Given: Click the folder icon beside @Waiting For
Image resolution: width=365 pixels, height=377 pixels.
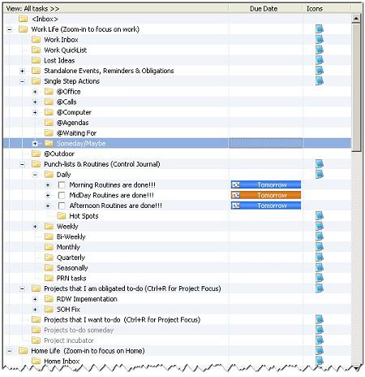Looking at the screenshot, I should (x=49, y=132).
